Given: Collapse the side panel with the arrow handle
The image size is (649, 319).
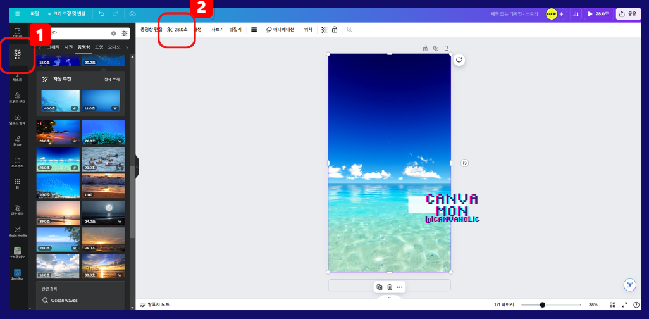Looking at the screenshot, I should 137,166.
